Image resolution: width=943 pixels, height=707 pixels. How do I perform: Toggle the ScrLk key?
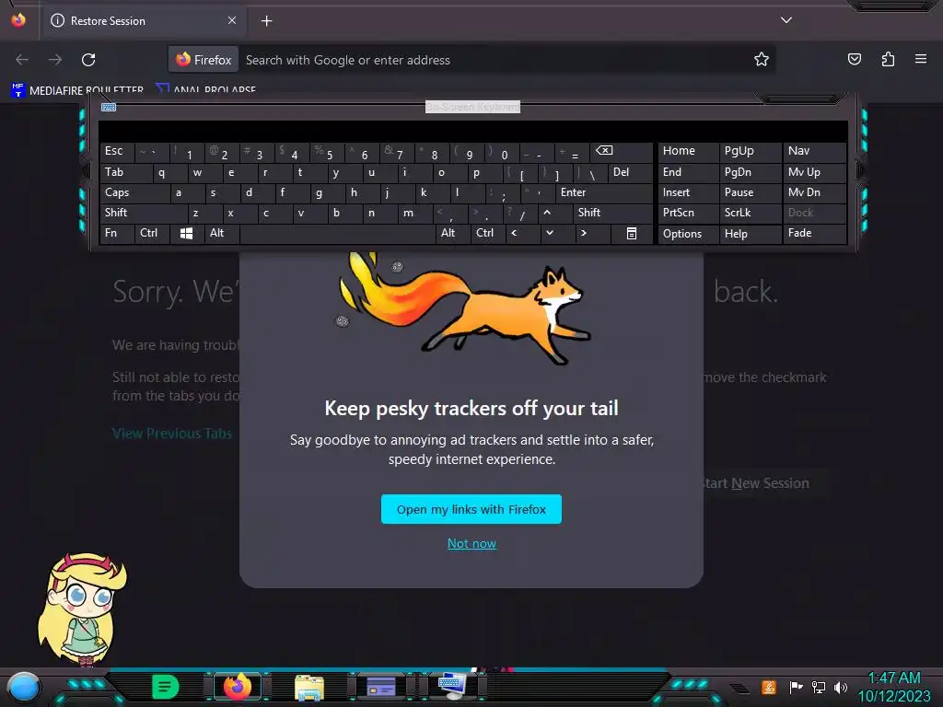(x=750, y=213)
